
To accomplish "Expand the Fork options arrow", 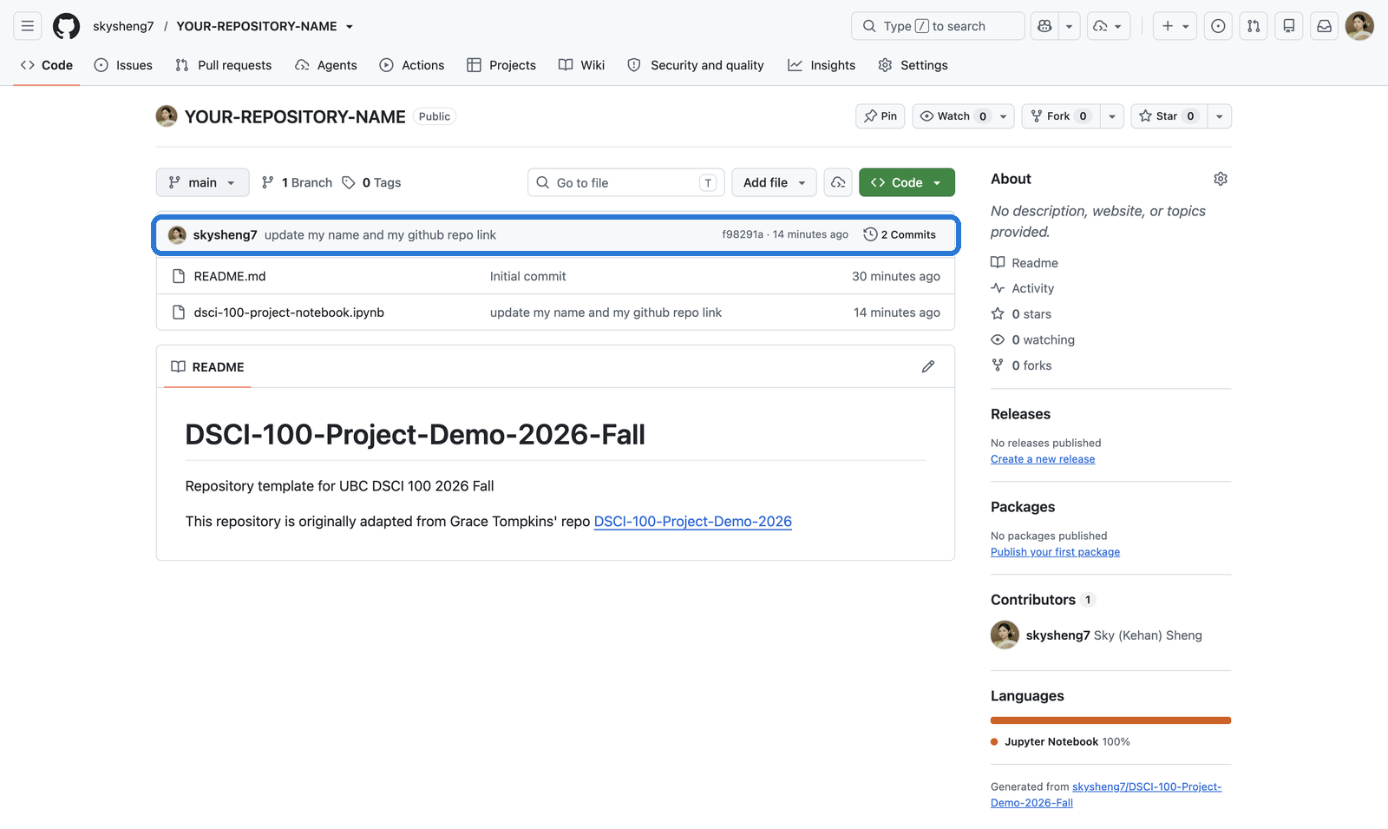I will pyautogui.click(x=1112, y=116).
